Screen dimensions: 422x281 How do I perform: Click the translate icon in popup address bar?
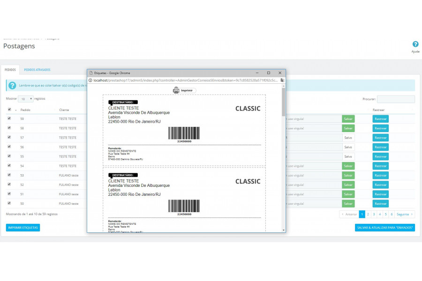pos(282,80)
